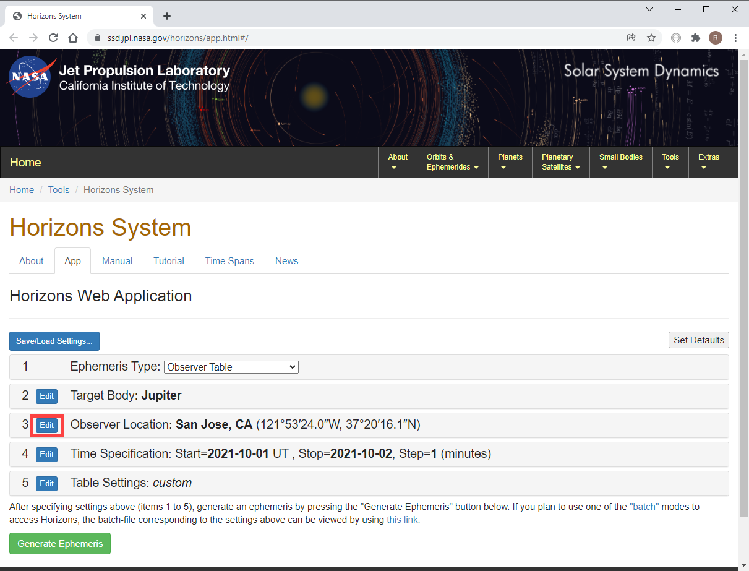Edit the Table Settings
Viewport: 749px width, 571px height.
pyautogui.click(x=47, y=483)
